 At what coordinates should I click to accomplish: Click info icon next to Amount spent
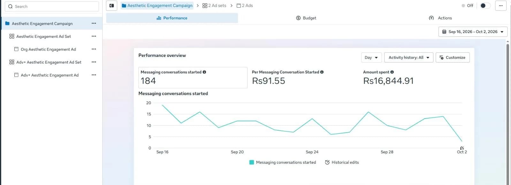(392, 72)
